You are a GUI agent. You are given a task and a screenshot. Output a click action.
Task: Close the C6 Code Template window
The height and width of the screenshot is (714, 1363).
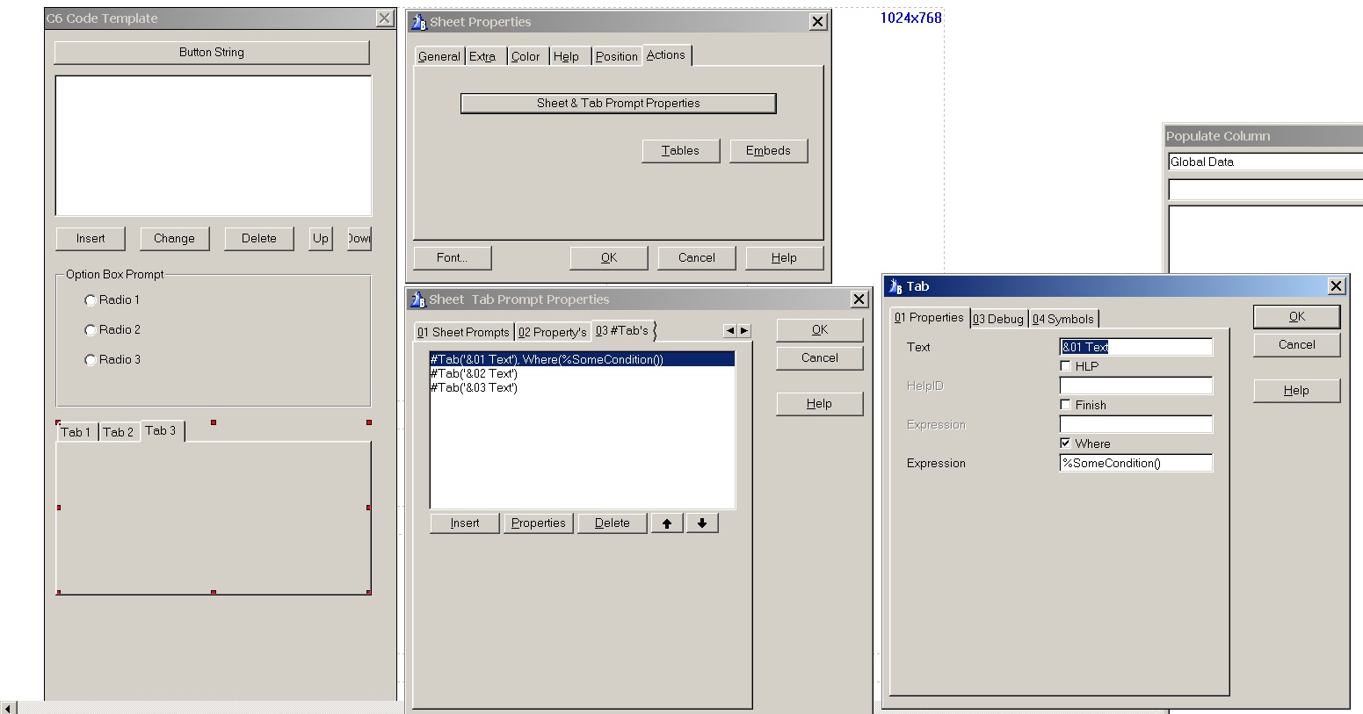pos(384,18)
